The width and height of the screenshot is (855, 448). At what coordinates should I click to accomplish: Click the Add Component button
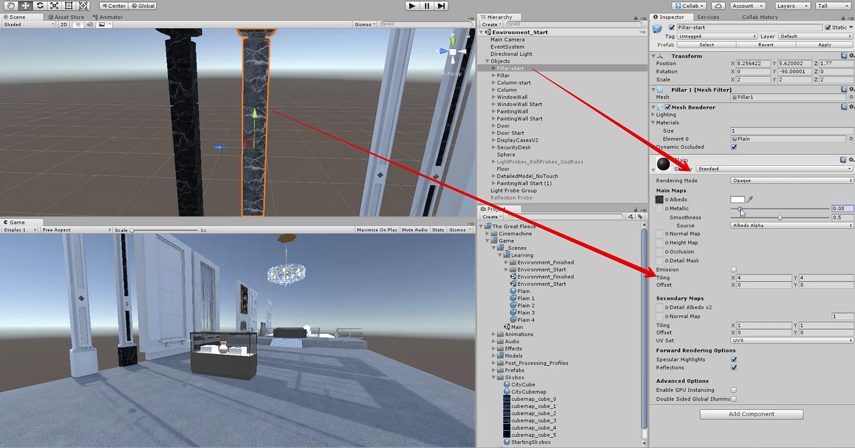tap(751, 414)
